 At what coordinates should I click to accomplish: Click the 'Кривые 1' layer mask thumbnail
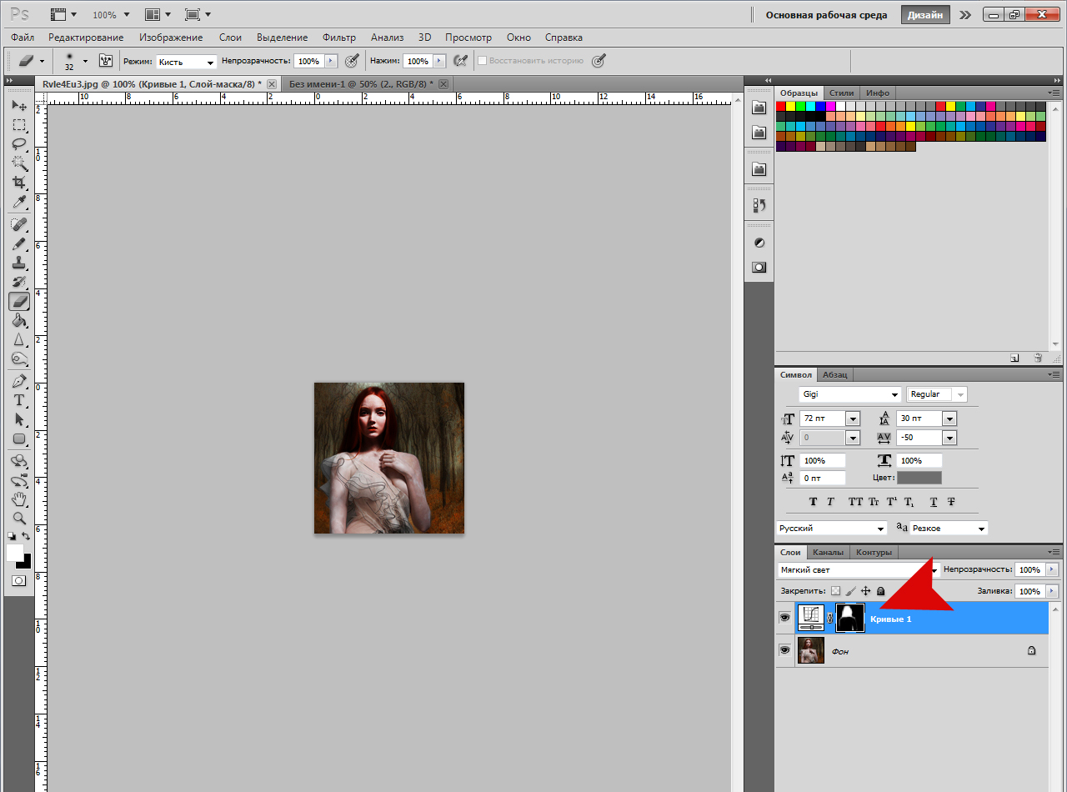click(x=850, y=618)
